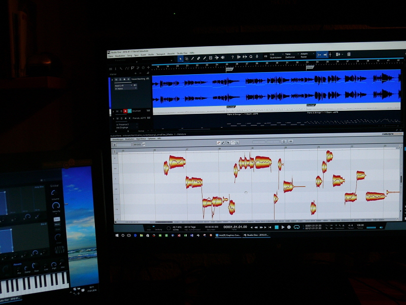The height and width of the screenshot is (305, 406).
Task: Arm record on the Drumset track
Action: pyautogui.click(x=125, y=111)
